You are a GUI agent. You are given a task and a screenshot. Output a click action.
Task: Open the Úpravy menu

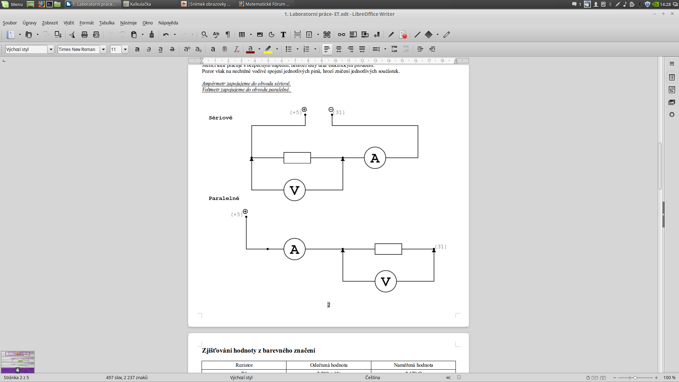pos(29,23)
